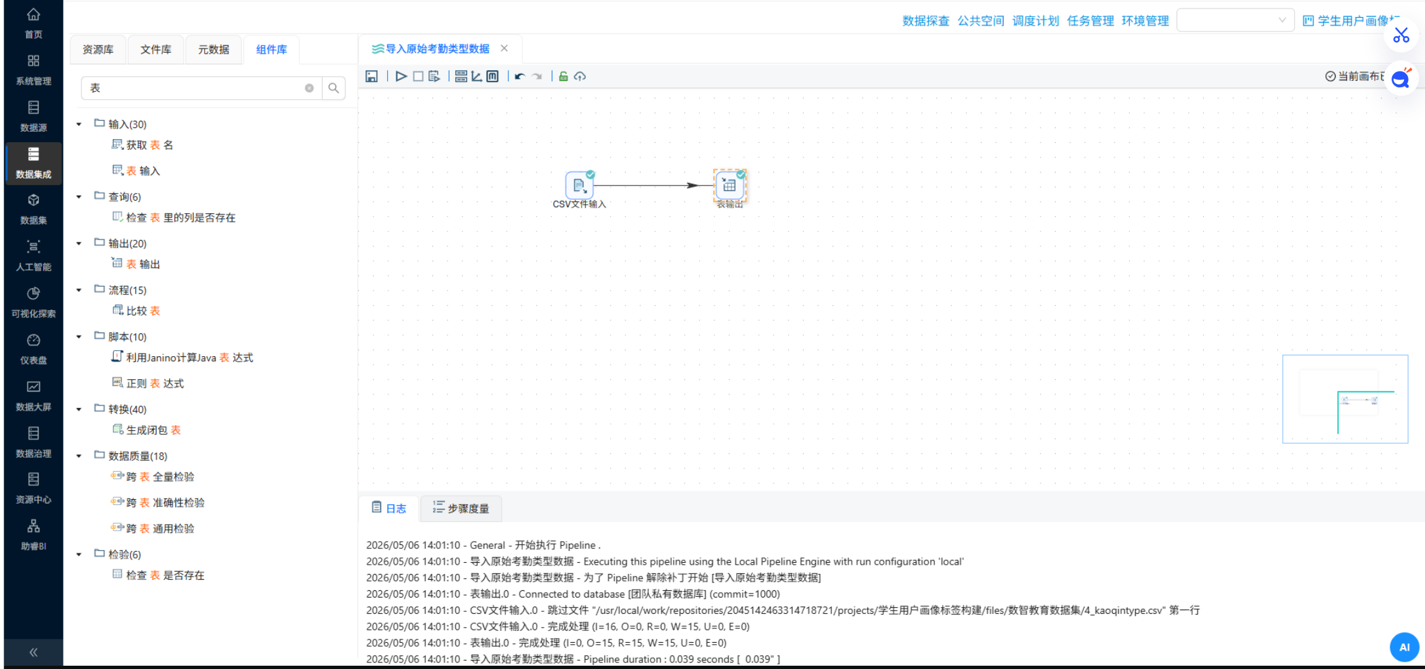Switch to the 步骤度量 tab

(x=461, y=508)
